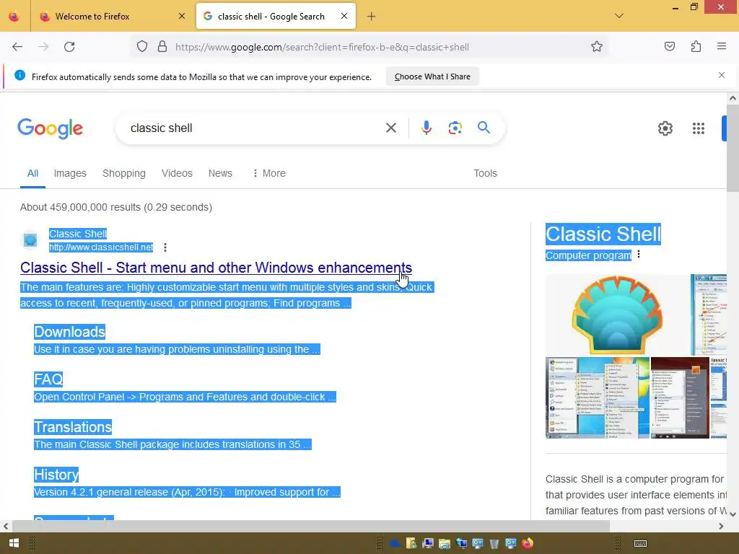The image size is (739, 554).
Task: Open the OneDrive cloud taskbar icon
Action: (395, 544)
